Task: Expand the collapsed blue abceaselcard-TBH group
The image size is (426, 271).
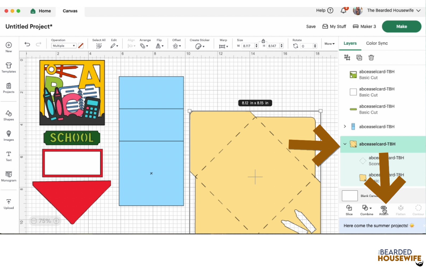Action: [x=345, y=127]
